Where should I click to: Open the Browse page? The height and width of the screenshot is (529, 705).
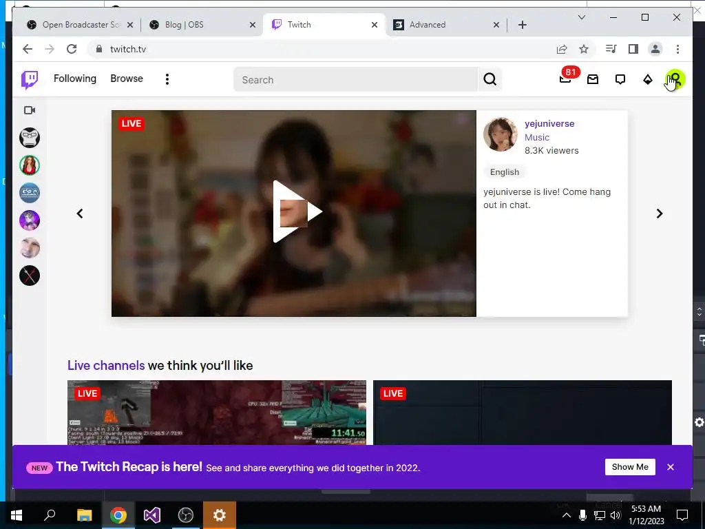coord(127,79)
